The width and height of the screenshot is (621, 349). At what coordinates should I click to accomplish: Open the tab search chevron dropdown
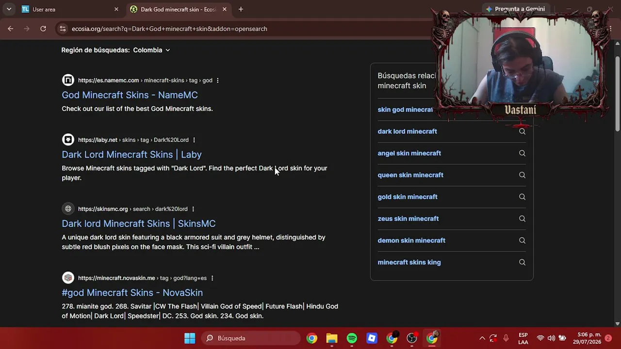click(x=9, y=9)
